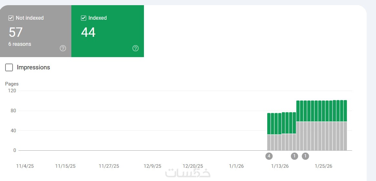Click the Impressions label
Screen dimensions: 376x181
click(x=33, y=67)
